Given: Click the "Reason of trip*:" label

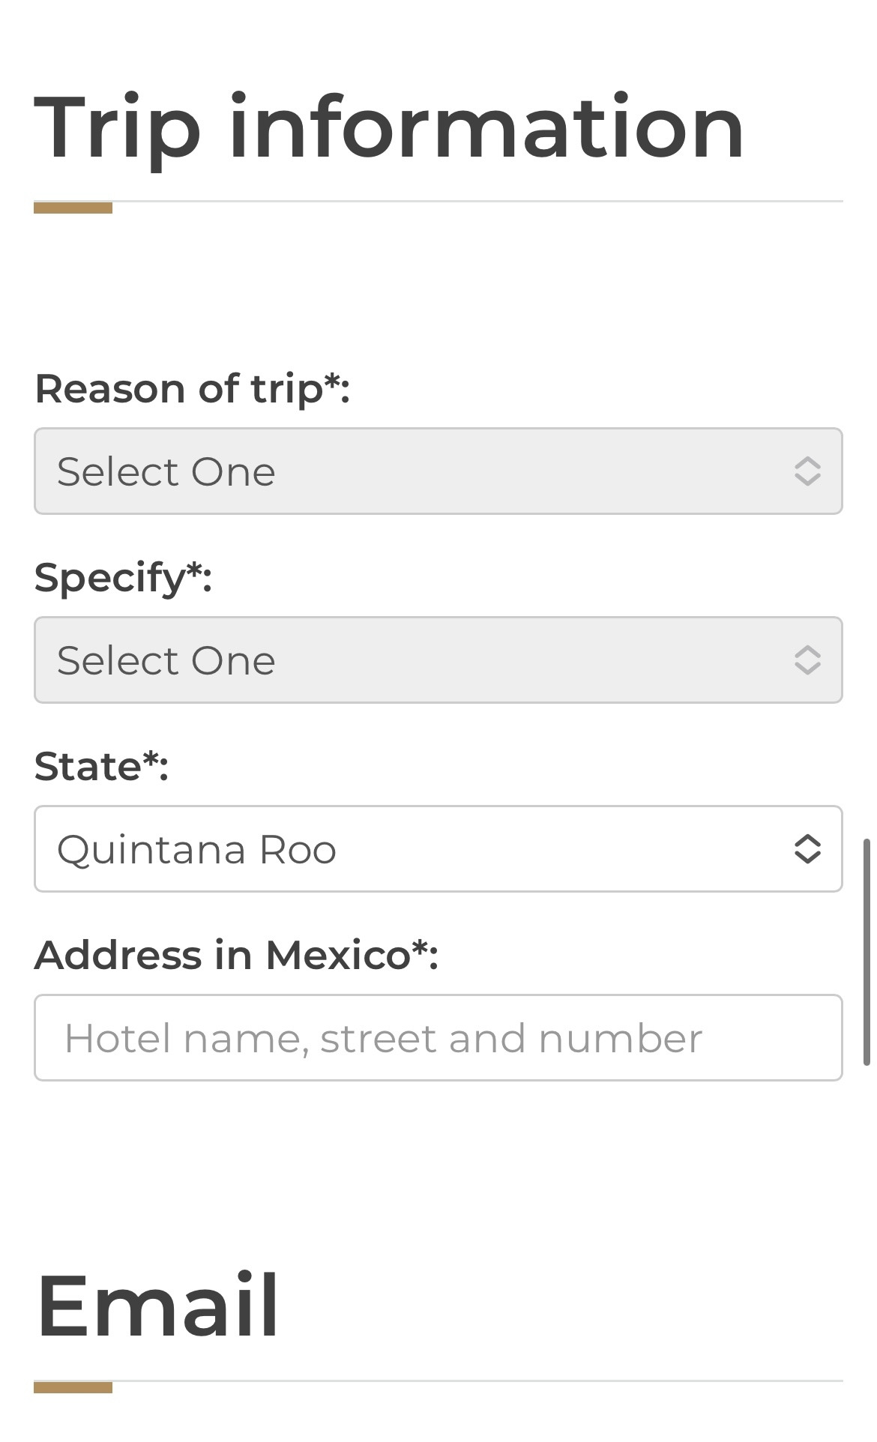Looking at the screenshot, I should [x=192, y=389].
